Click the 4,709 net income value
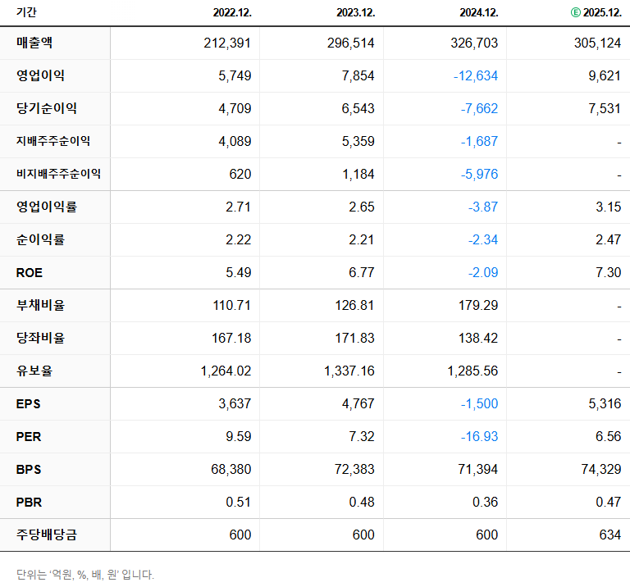 pyautogui.click(x=235, y=108)
